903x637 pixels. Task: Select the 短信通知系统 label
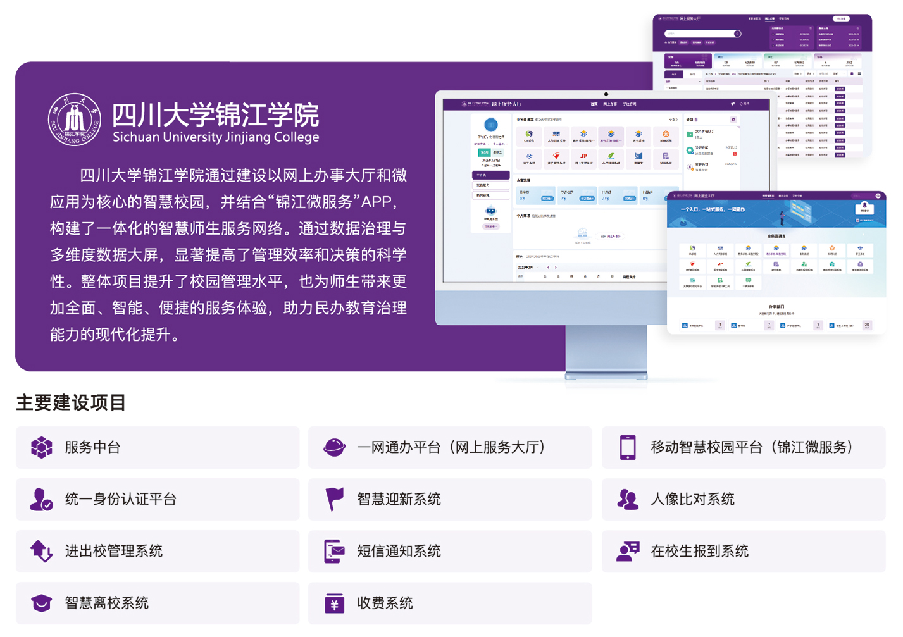pyautogui.click(x=399, y=551)
